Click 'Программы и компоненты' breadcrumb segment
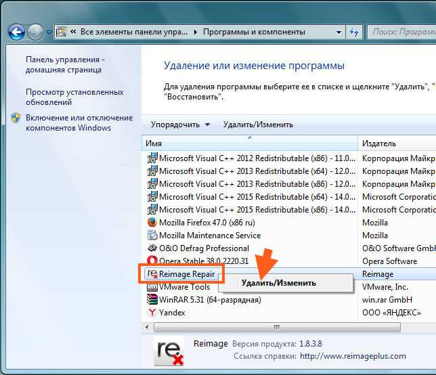Viewport: 436px width, 375px height. pyautogui.click(x=254, y=32)
